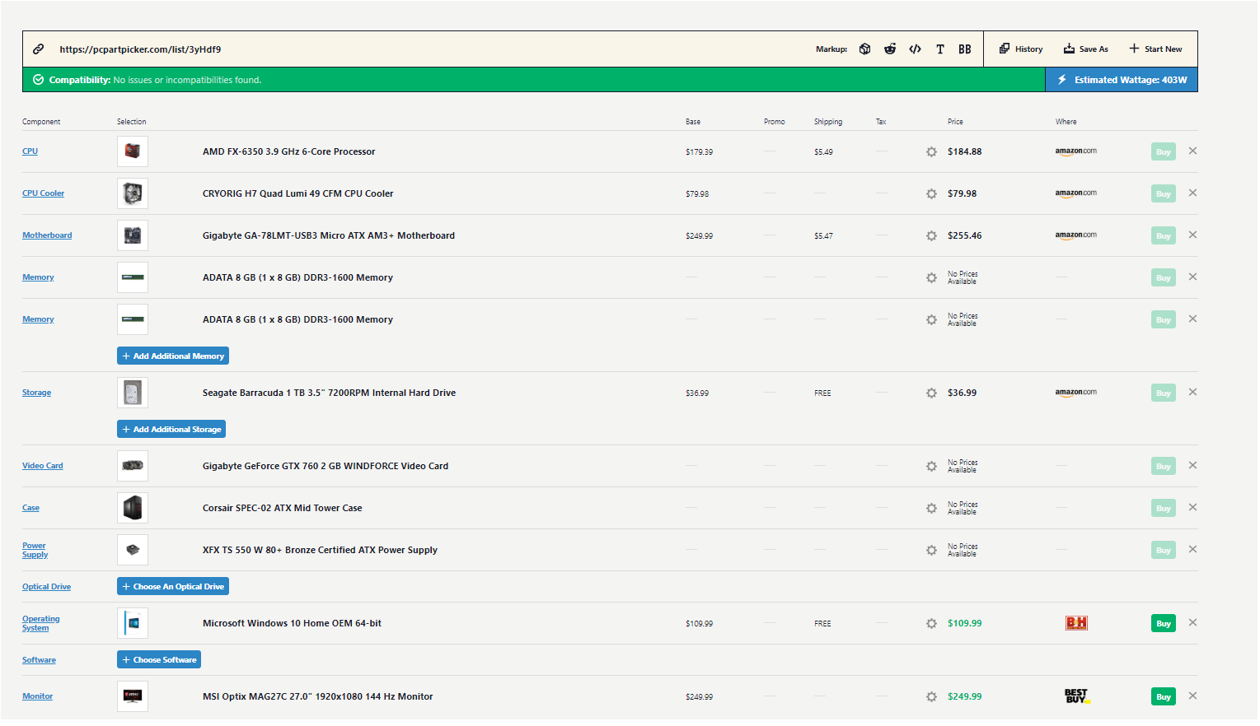The width and height of the screenshot is (1260, 726).
Task: Open the Power Supply component link
Action: (35, 551)
